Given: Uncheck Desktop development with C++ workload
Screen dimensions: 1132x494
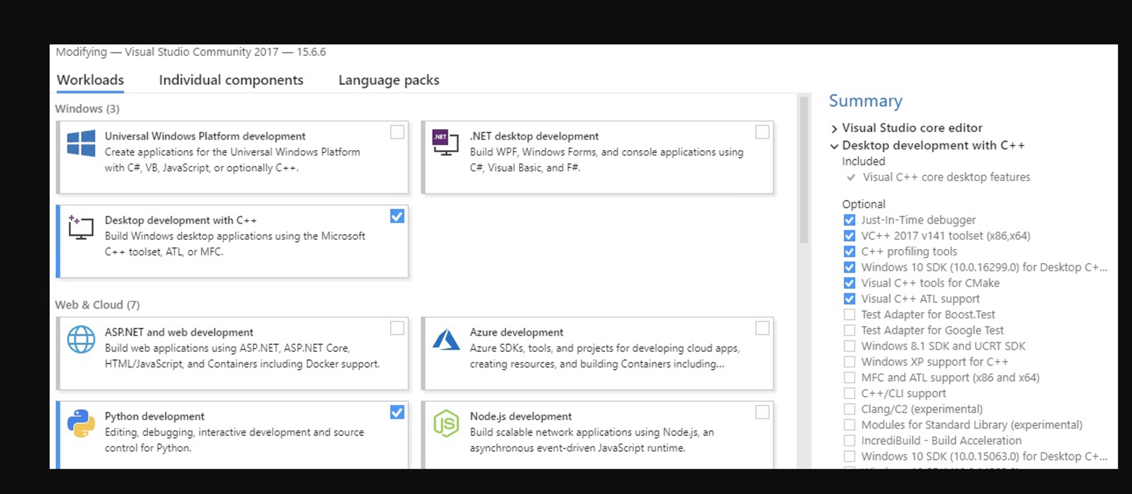Looking at the screenshot, I should pos(397,216).
